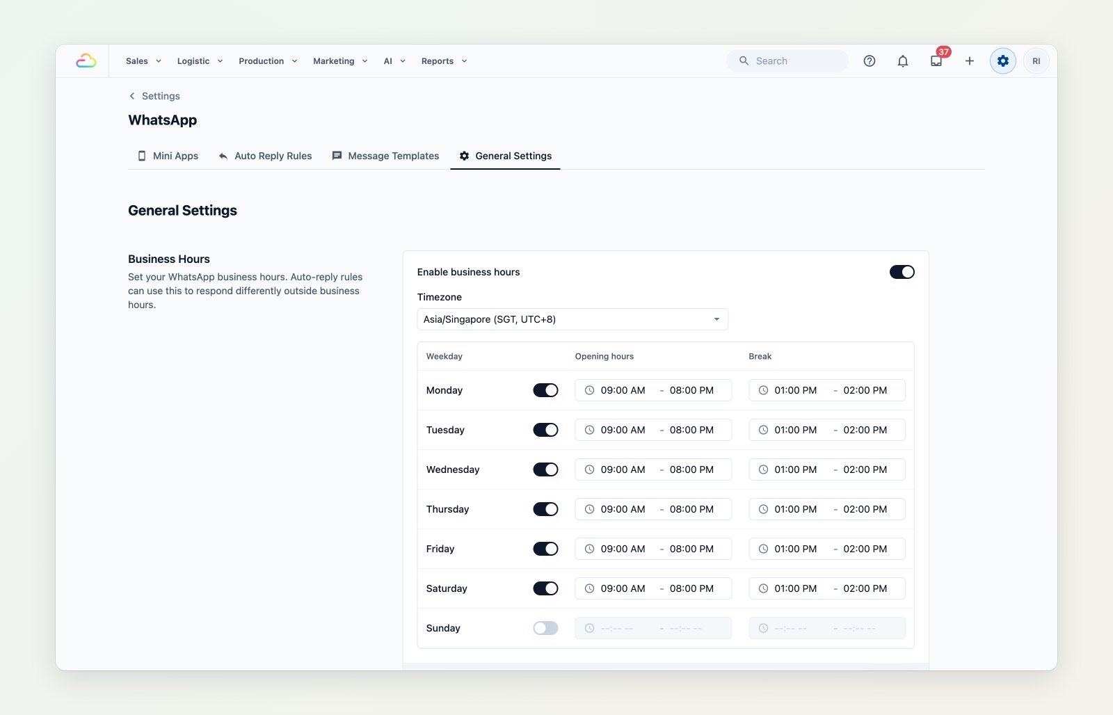Click the cloud logo icon
1113x715 pixels.
point(86,61)
